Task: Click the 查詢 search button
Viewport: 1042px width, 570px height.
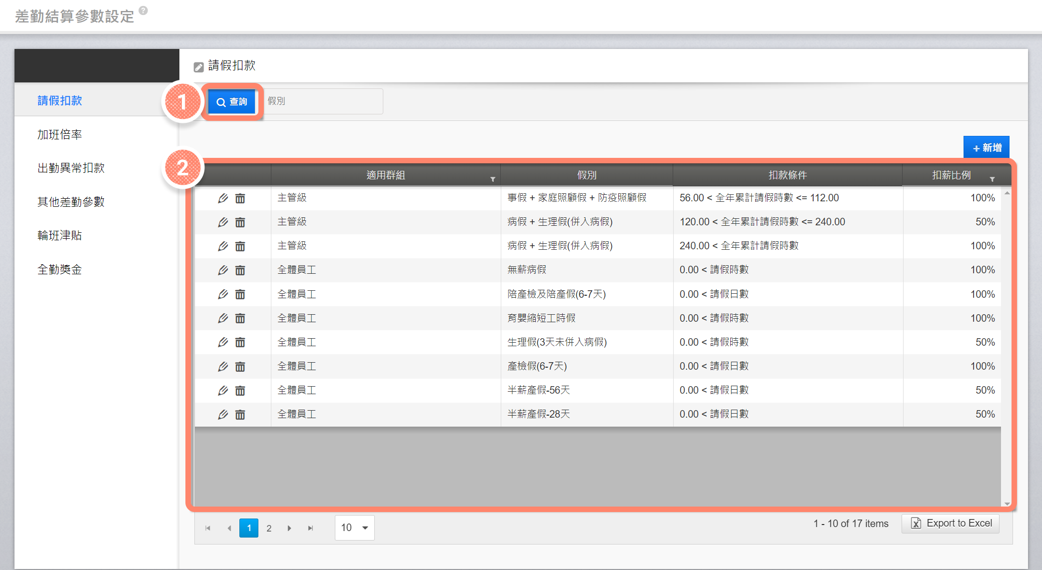Action: [x=232, y=102]
